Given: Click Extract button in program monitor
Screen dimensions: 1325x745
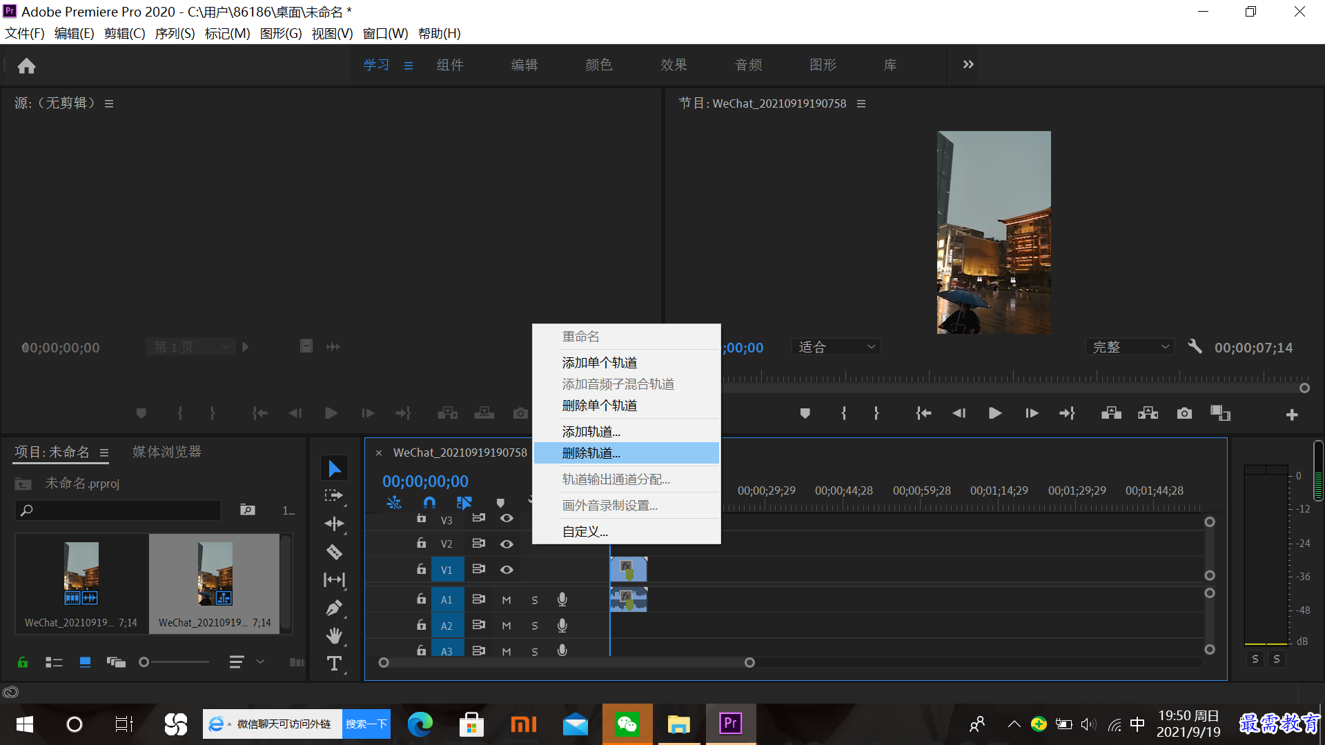Looking at the screenshot, I should [x=1148, y=413].
